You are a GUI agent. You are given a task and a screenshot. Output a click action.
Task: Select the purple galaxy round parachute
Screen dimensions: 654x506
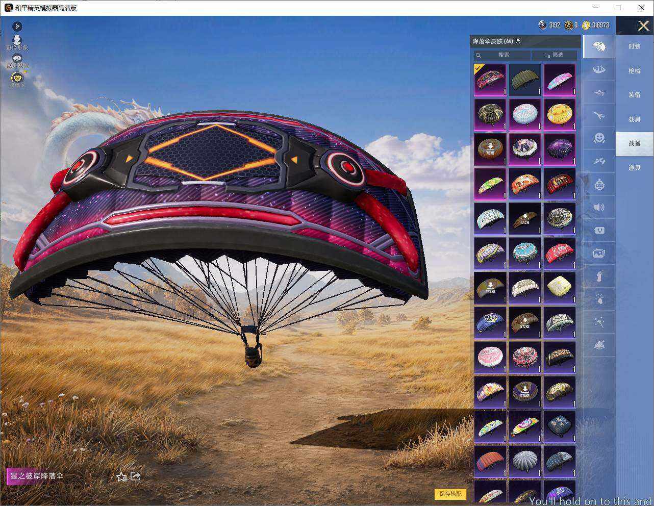[560, 149]
